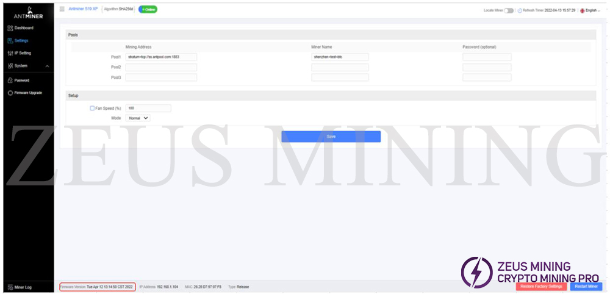Open the Firmware Upgrade menu item
The image size is (610, 294).
pyautogui.click(x=28, y=93)
